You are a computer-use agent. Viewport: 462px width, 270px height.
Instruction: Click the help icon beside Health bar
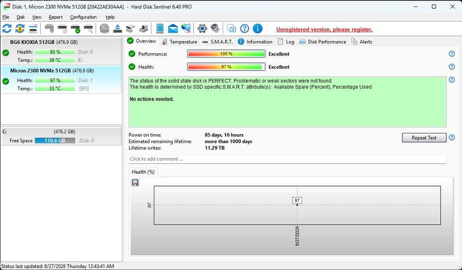[x=452, y=67]
